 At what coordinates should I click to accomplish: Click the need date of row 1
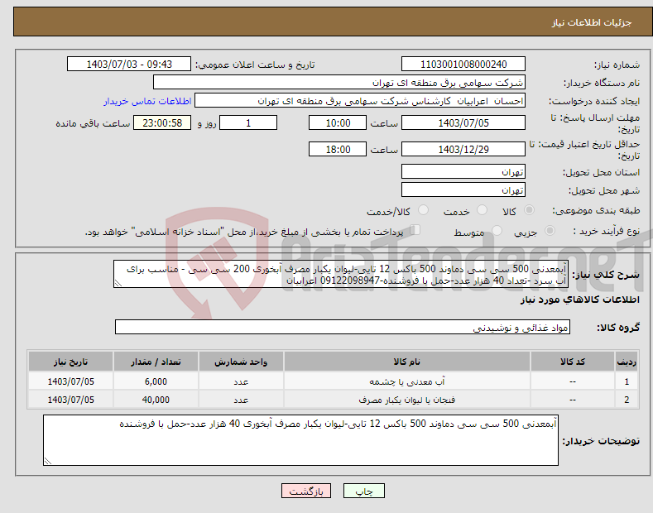point(71,381)
